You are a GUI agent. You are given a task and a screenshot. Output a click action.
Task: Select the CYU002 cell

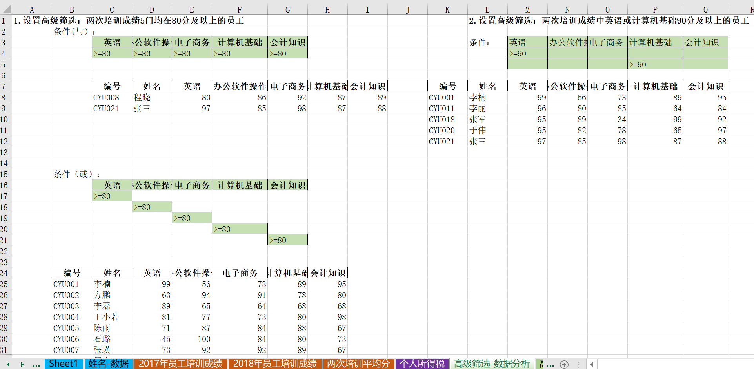pyautogui.click(x=72, y=295)
